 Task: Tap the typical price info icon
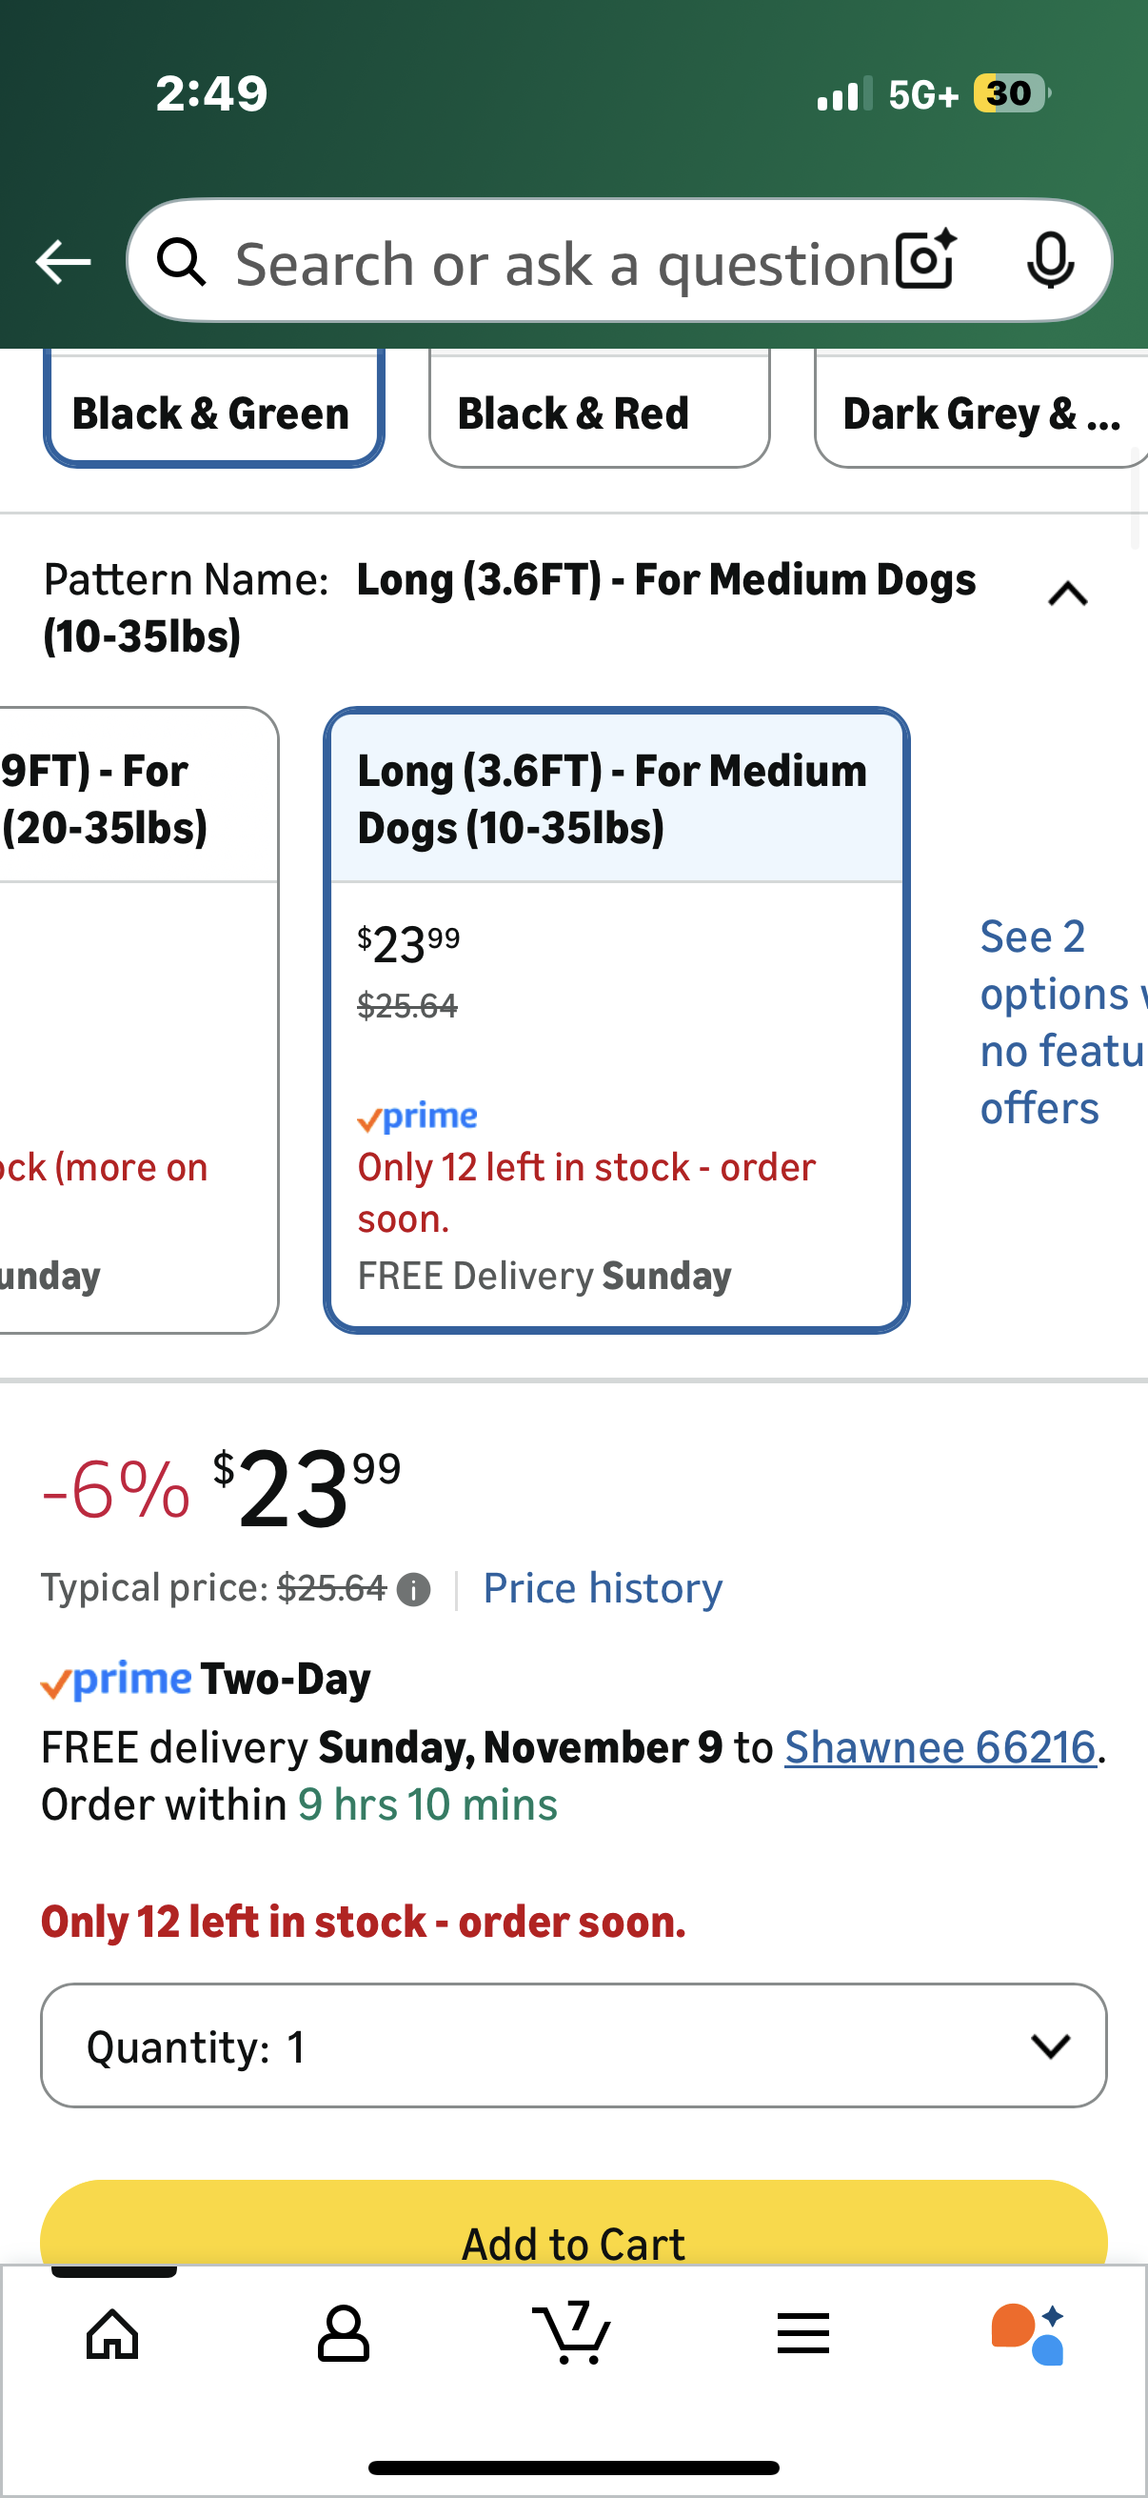click(x=414, y=1589)
